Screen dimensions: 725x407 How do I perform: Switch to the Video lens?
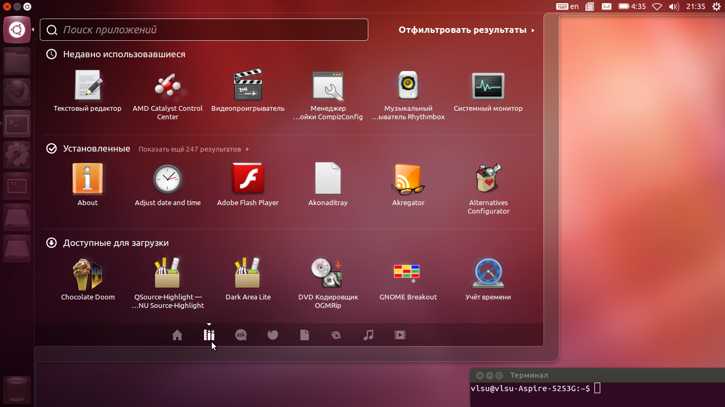400,335
